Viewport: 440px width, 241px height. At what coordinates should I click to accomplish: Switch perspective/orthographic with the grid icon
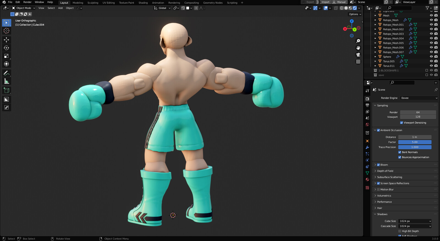358,61
